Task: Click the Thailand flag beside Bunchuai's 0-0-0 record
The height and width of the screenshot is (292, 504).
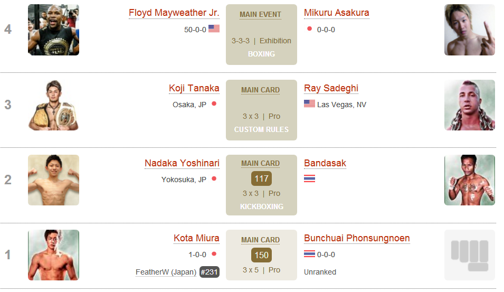Action: (x=309, y=254)
